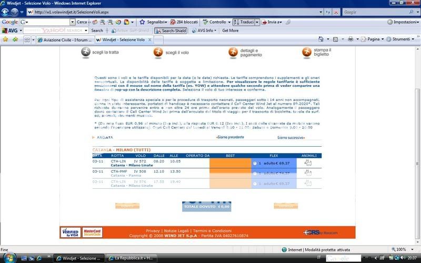This screenshot has height=263, width=421.
Task: Click the 'stampa il biglietto' step icon
Action: click(x=306, y=52)
